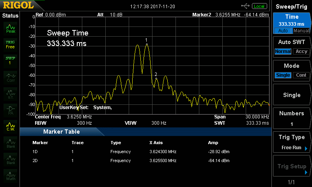Set Auto SWT to Normal
Viewport: 312px width, 187px height.
283,51
